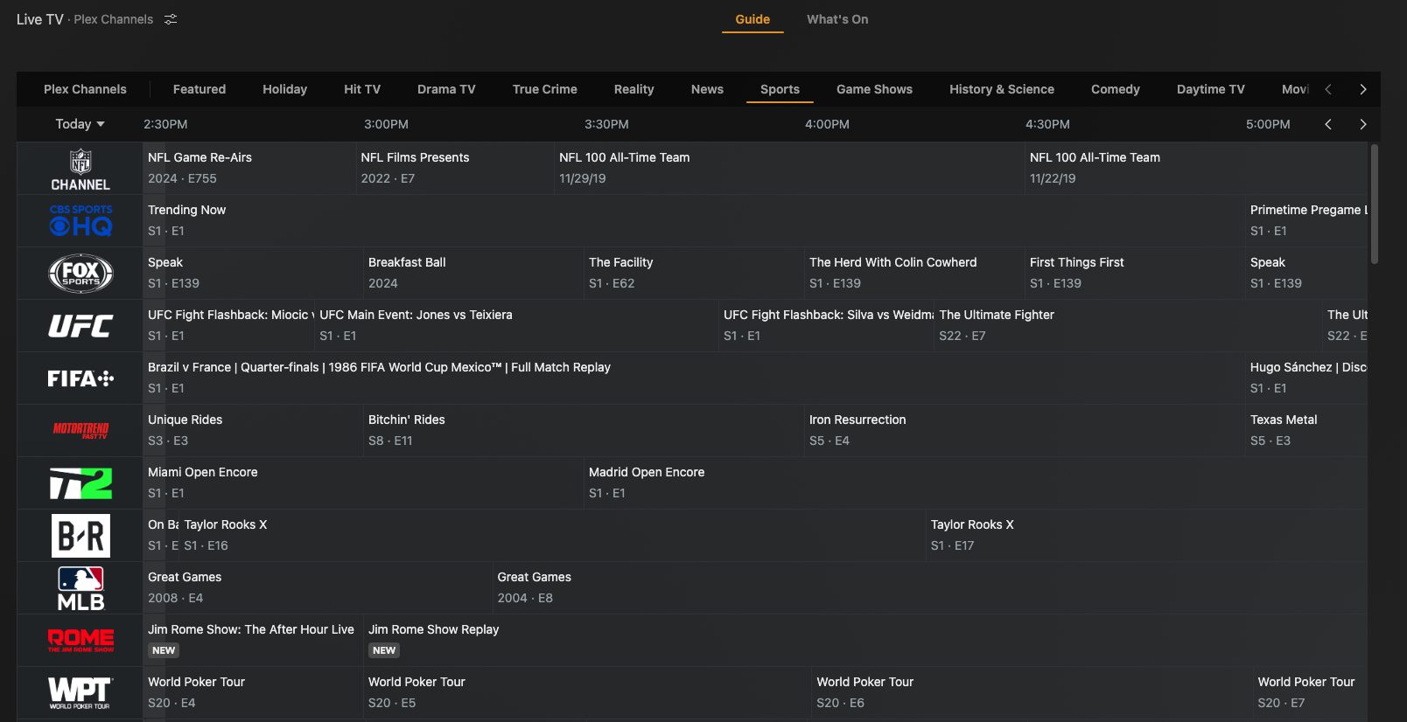
Task: Show next categories with right arrow
Action: [1362, 89]
